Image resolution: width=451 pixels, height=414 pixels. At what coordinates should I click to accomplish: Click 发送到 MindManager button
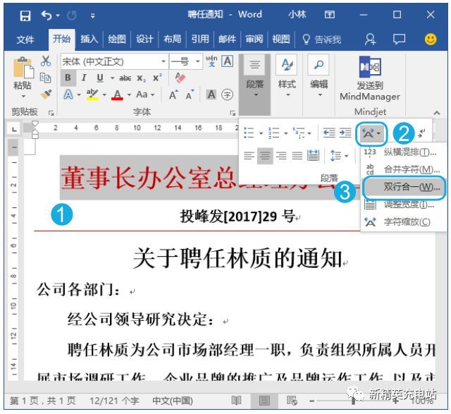coord(370,78)
